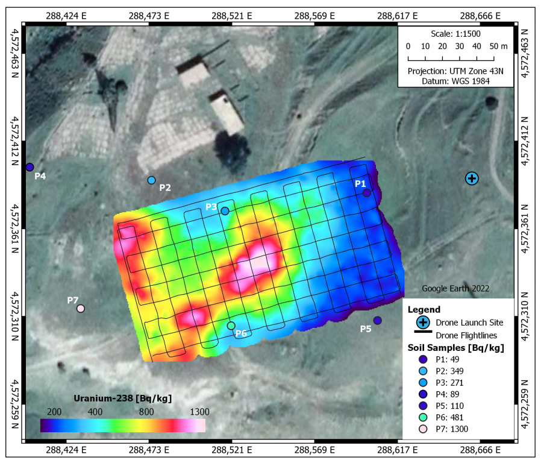Select the P1 sample marker on the map
Screen dimensions: 541x463
[366, 192]
